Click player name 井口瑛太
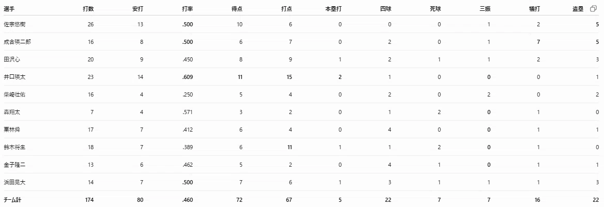The image size is (604, 207). (x=14, y=77)
